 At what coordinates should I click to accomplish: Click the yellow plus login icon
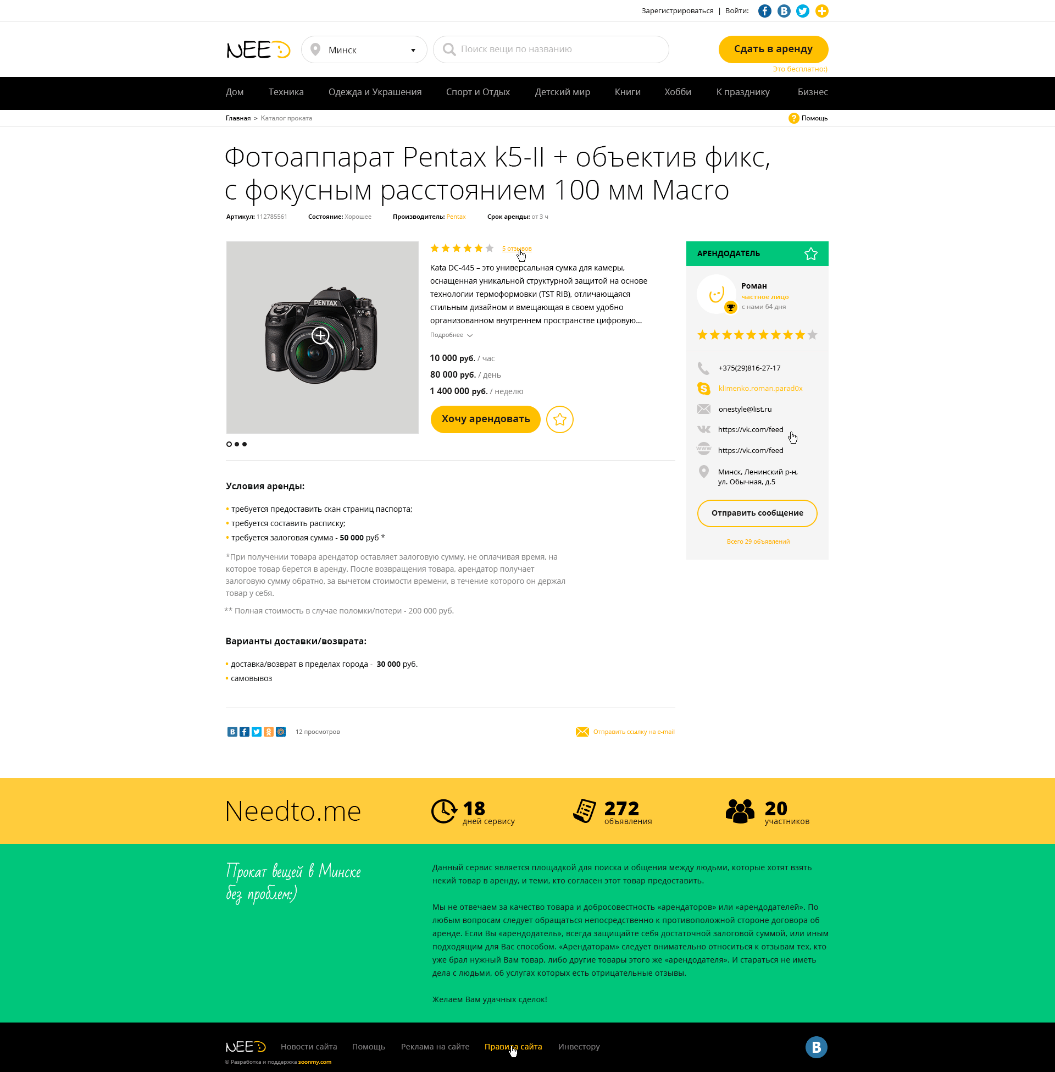tap(821, 11)
